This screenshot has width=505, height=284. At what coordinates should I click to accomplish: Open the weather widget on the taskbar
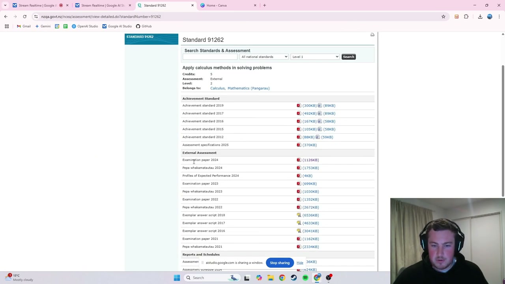(x=20, y=278)
